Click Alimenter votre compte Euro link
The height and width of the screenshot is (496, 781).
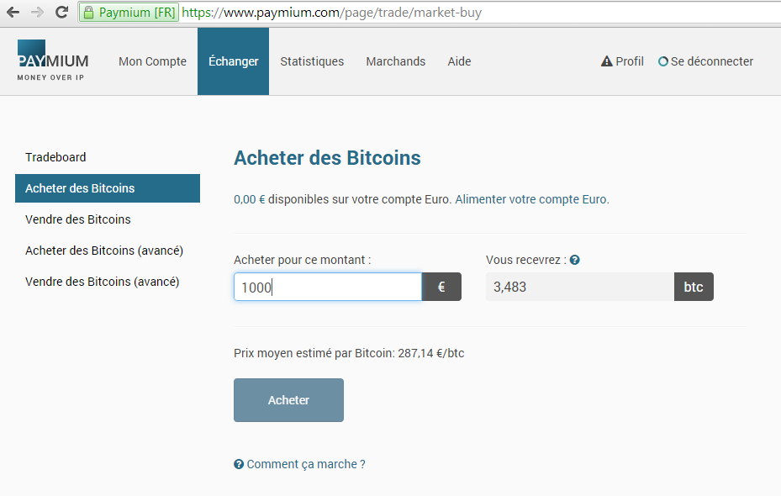click(531, 199)
